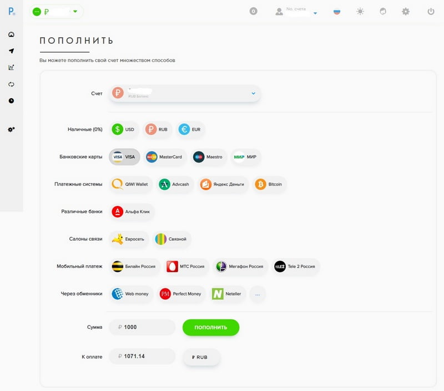Choose Bitcoin payment system
Image resolution: width=444 pixels, height=391 pixels.
click(269, 184)
